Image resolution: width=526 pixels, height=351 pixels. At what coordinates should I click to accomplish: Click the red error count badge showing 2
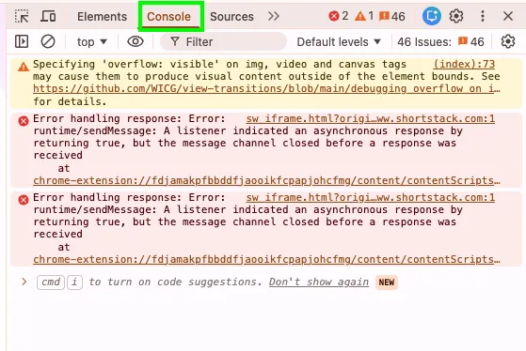[339, 16]
